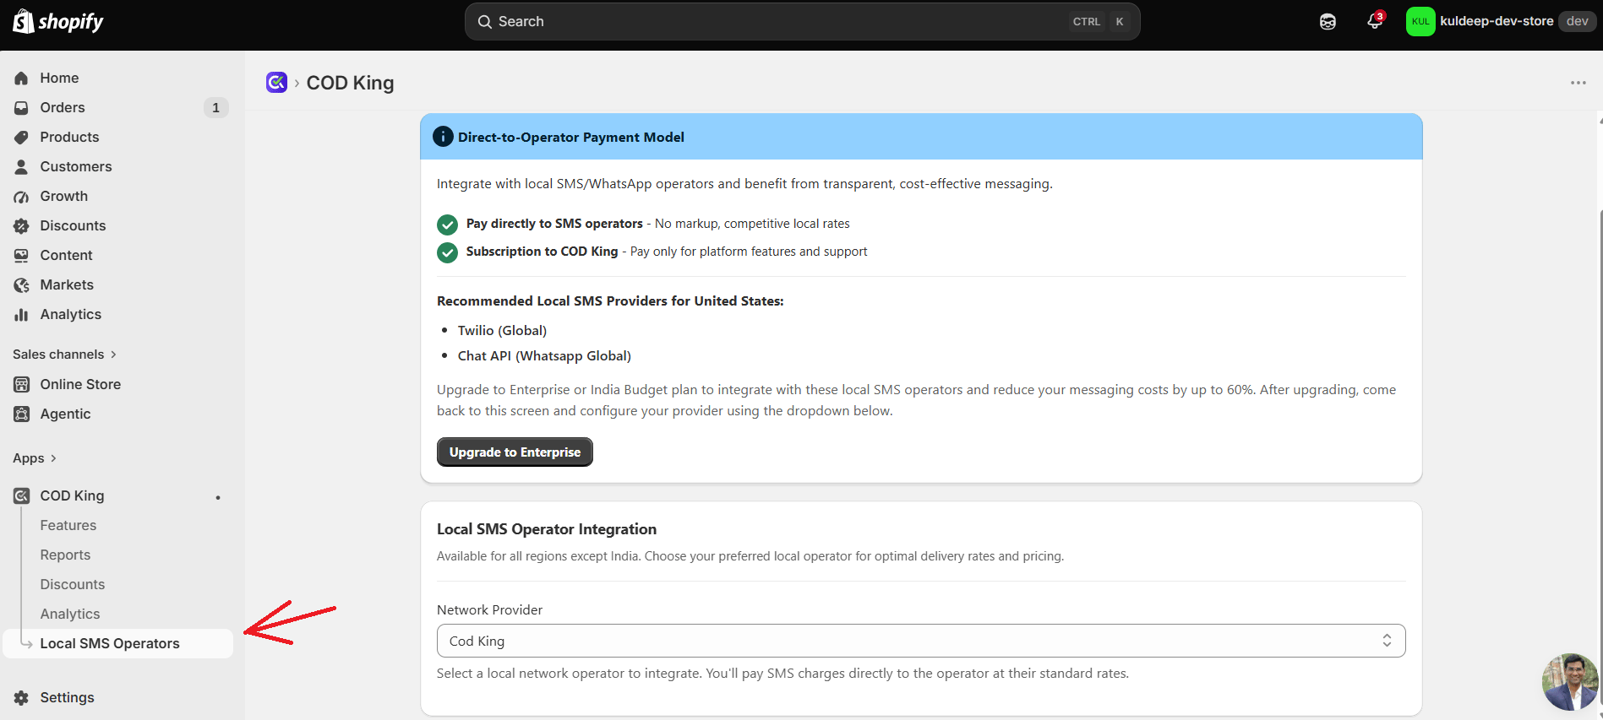Click the Direct-to-Operator Payment Model heading
This screenshot has height=720, width=1603.
click(x=571, y=137)
